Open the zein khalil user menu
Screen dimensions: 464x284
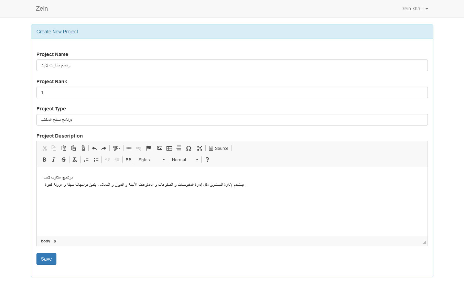[415, 9]
